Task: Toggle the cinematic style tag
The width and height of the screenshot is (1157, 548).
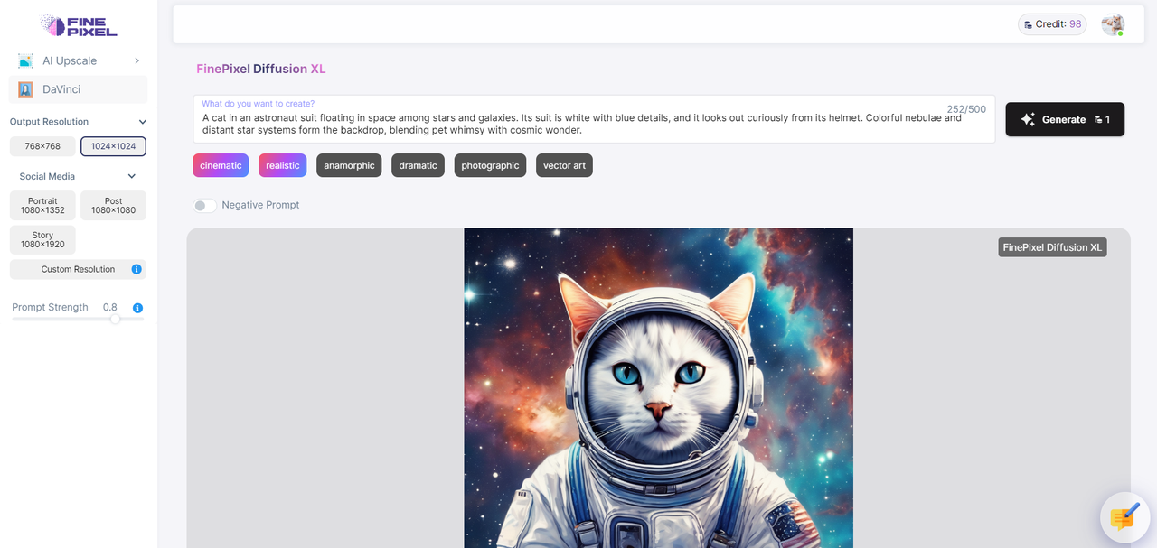Action: point(221,165)
